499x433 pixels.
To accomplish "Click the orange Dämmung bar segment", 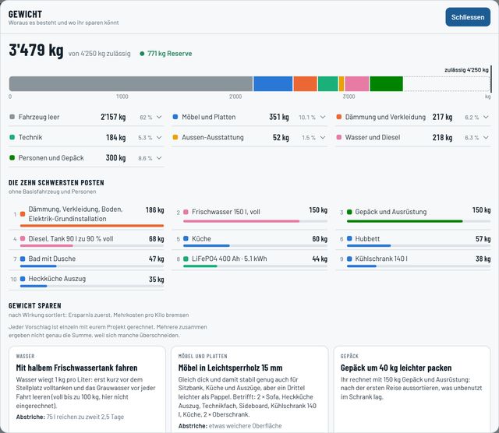I will click(305, 83).
